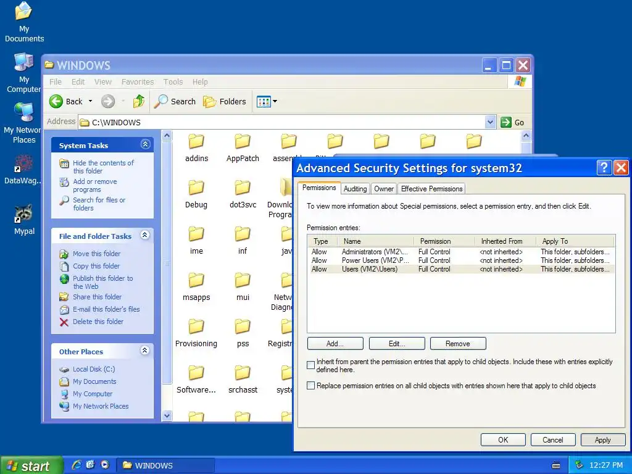632x474 pixels.
Task: Select the Users (VM2\Users) permission entry
Action: coord(460,269)
